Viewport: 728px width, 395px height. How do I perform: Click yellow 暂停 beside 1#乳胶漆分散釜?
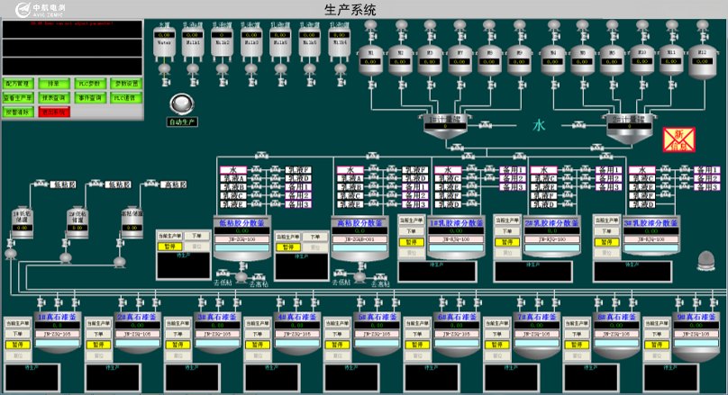click(412, 242)
